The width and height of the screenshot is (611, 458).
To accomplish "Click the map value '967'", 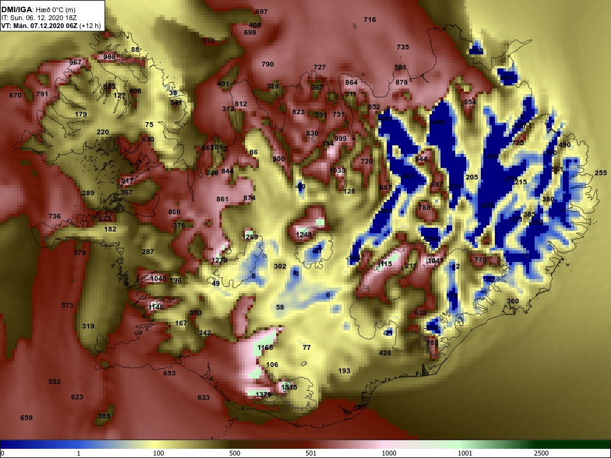I will (x=75, y=62).
